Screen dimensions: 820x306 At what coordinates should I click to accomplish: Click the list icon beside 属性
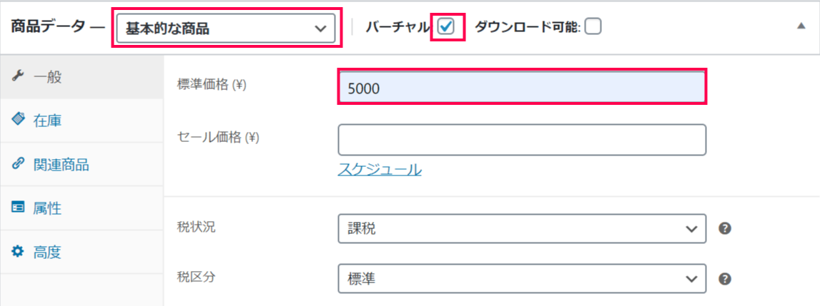point(18,208)
